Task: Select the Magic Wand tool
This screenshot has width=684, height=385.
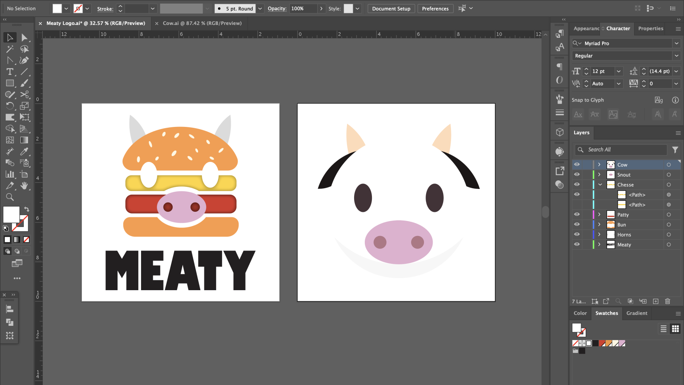Action: coord(10,49)
